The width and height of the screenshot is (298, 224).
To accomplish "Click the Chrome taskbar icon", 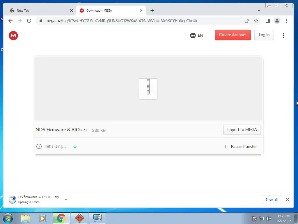I will tap(61, 218).
